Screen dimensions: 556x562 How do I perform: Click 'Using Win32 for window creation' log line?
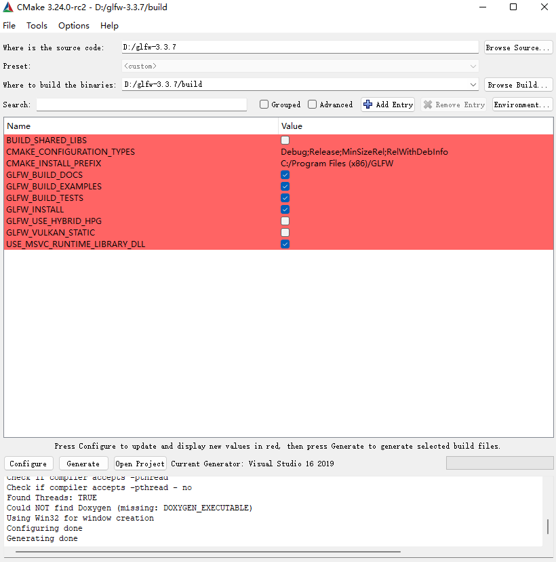pyautogui.click(x=80, y=518)
